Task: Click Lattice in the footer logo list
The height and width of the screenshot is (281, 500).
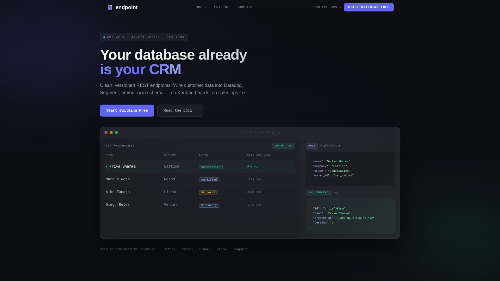Action: 169,249
